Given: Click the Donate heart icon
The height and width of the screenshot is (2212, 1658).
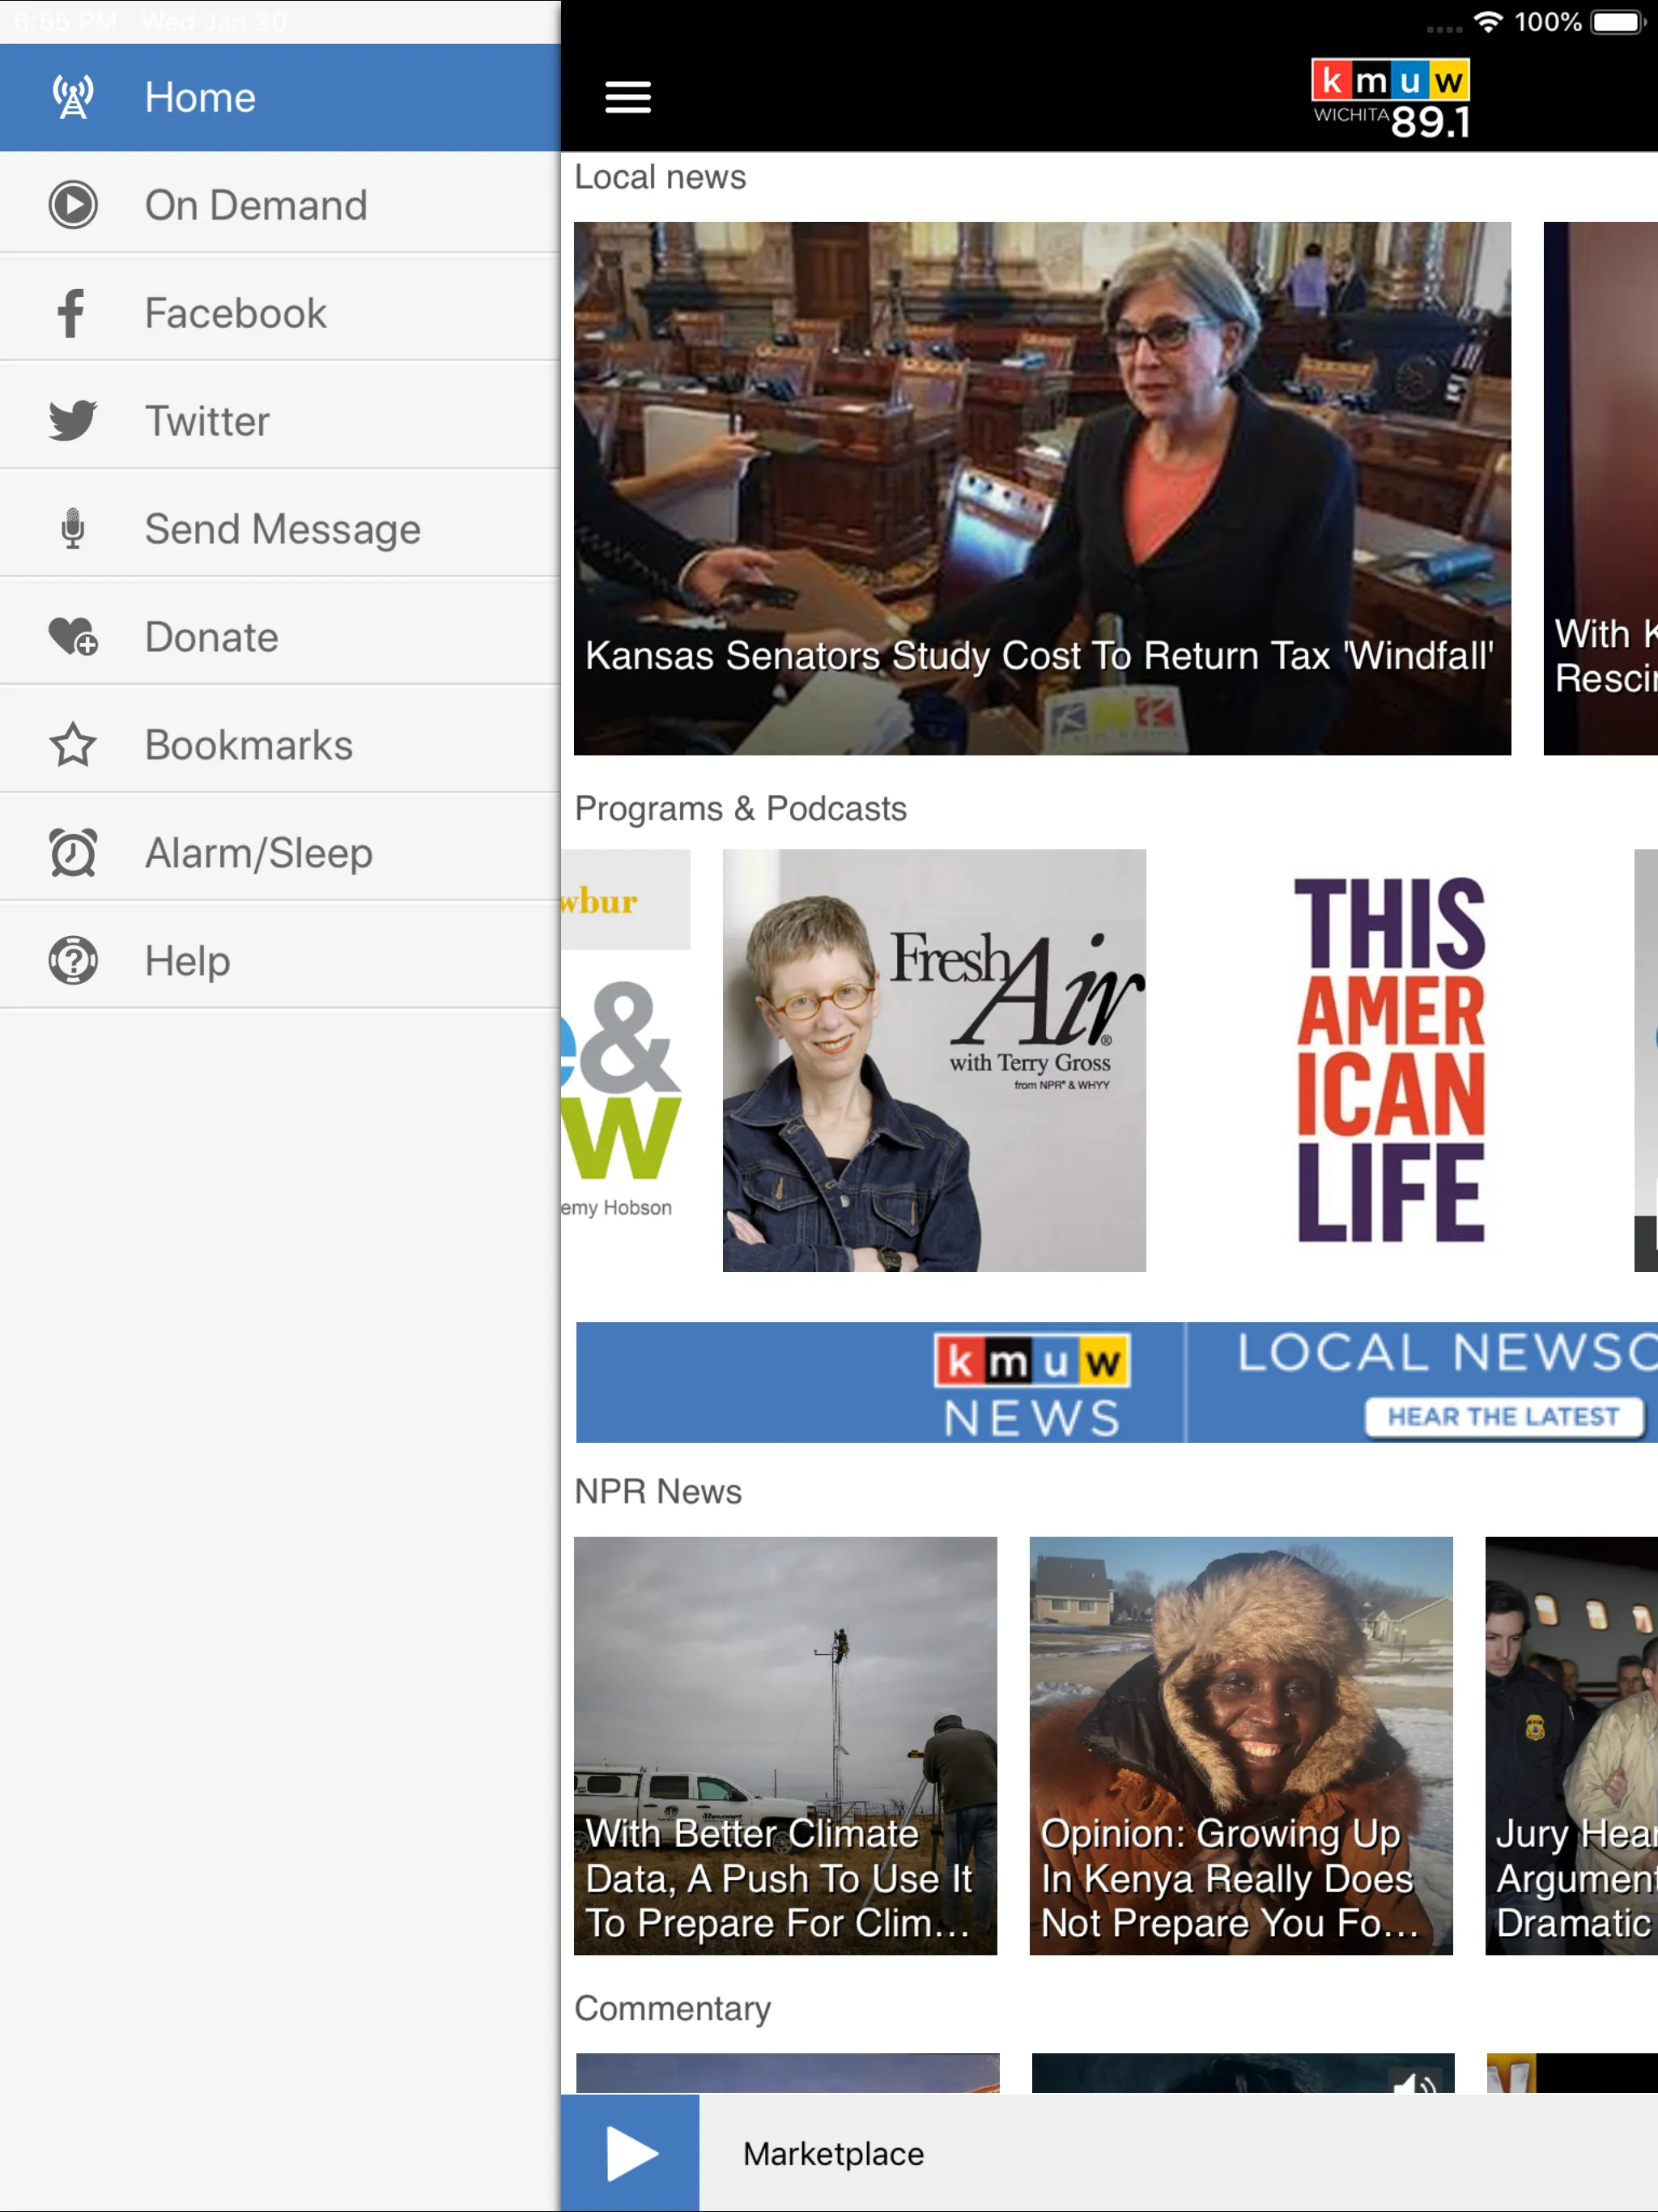Looking at the screenshot, I should click(70, 636).
